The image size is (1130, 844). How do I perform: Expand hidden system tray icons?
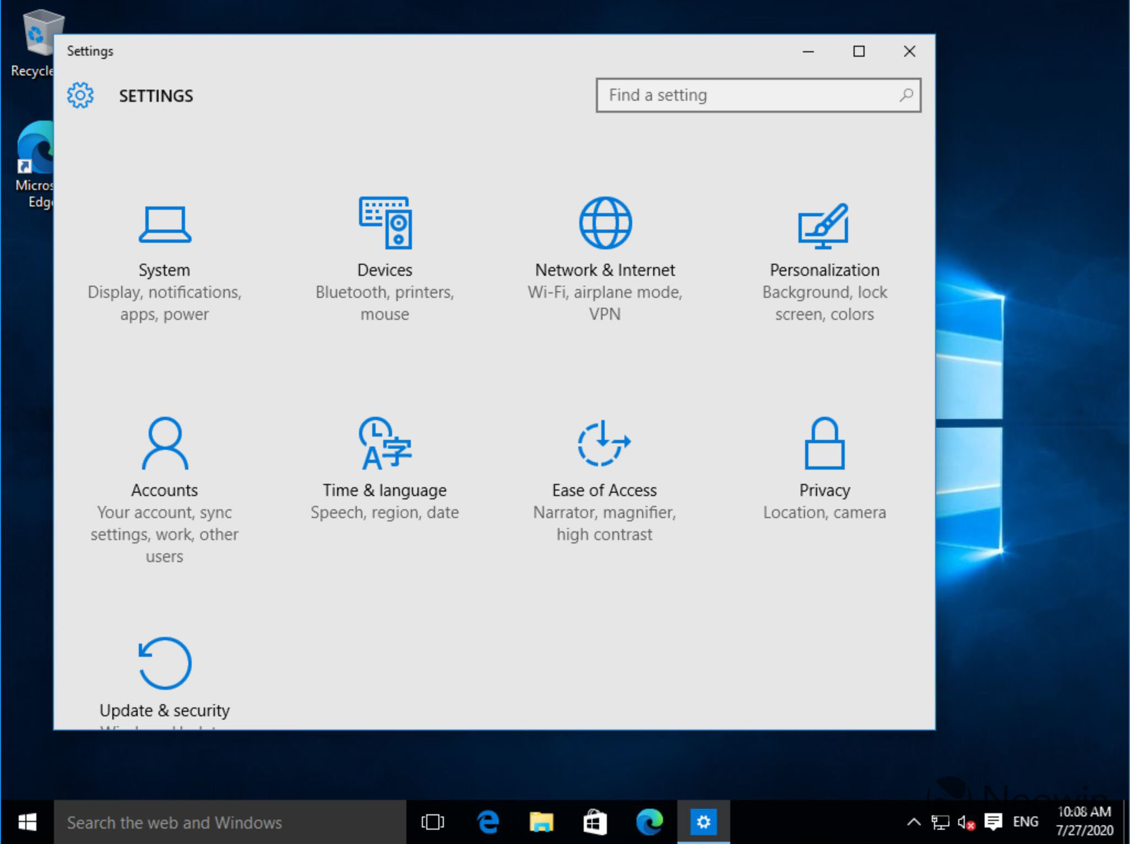point(914,821)
